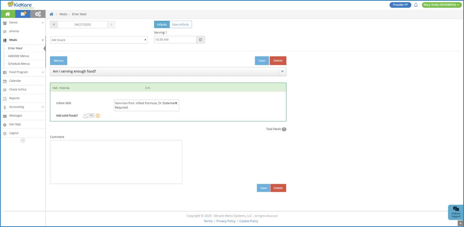This screenshot has height=227, width=464.
Task: Click the scroll-to-top arrow button
Action: click(461, 224)
